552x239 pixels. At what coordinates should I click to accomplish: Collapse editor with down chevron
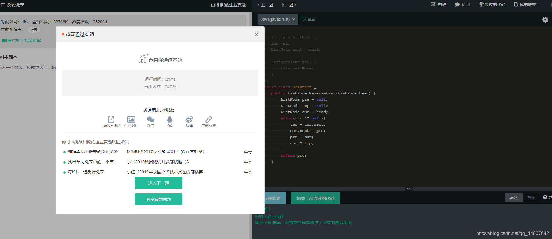coord(409,189)
